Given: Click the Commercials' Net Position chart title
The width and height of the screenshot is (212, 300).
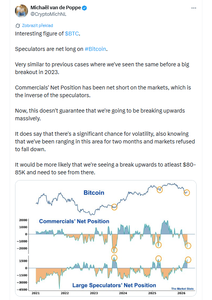Looking at the screenshot, I should [74, 221].
